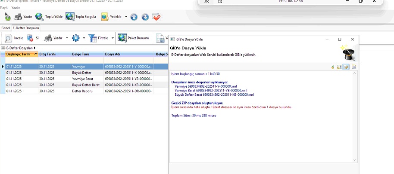Image resolution: width=394 pixels, height=174 pixels.
Task: Expand the E-Defter Dosyaları breadcrumb arrow
Action: (x=34, y=48)
